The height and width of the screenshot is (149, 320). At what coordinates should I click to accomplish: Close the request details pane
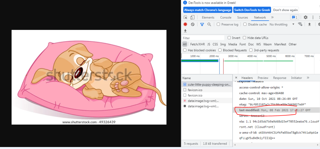pyautogui.click(x=236, y=78)
